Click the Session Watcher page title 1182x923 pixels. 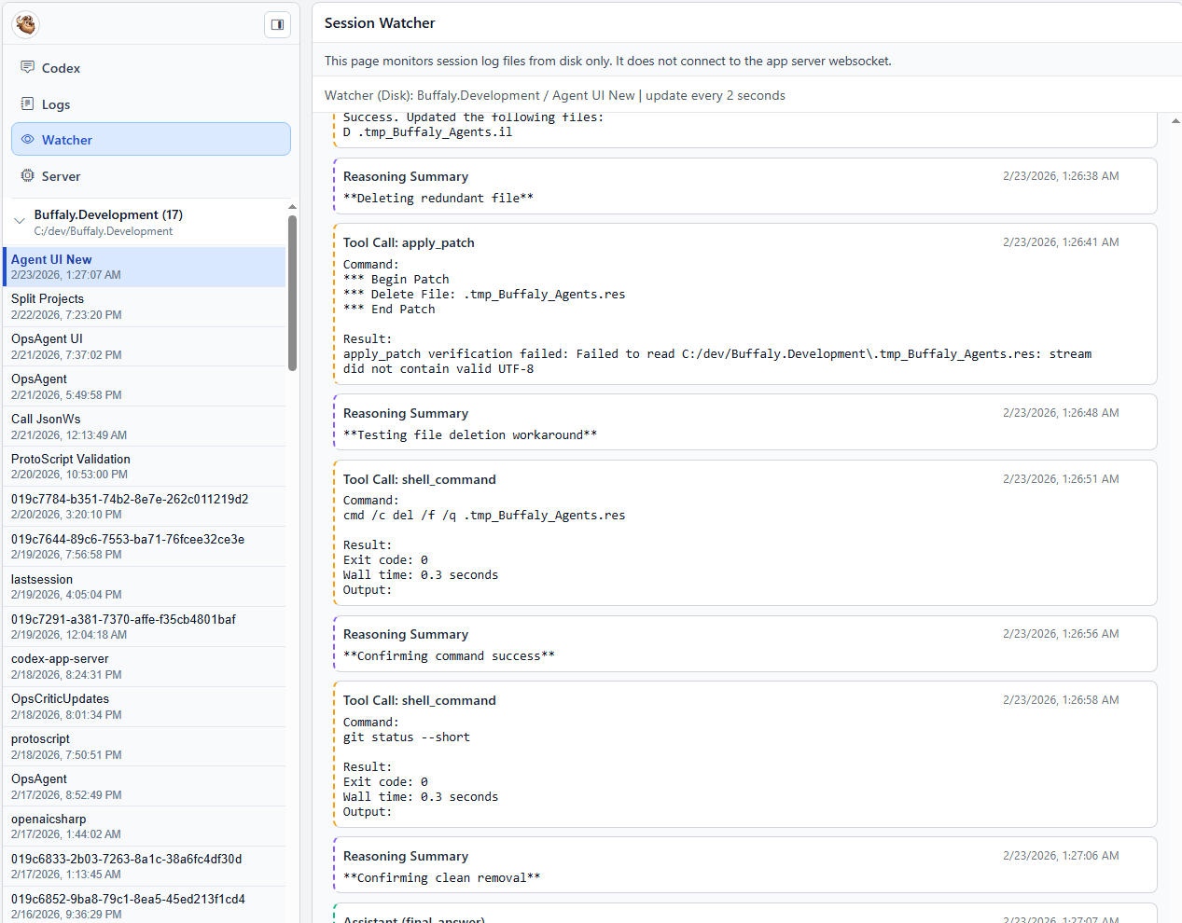[380, 23]
